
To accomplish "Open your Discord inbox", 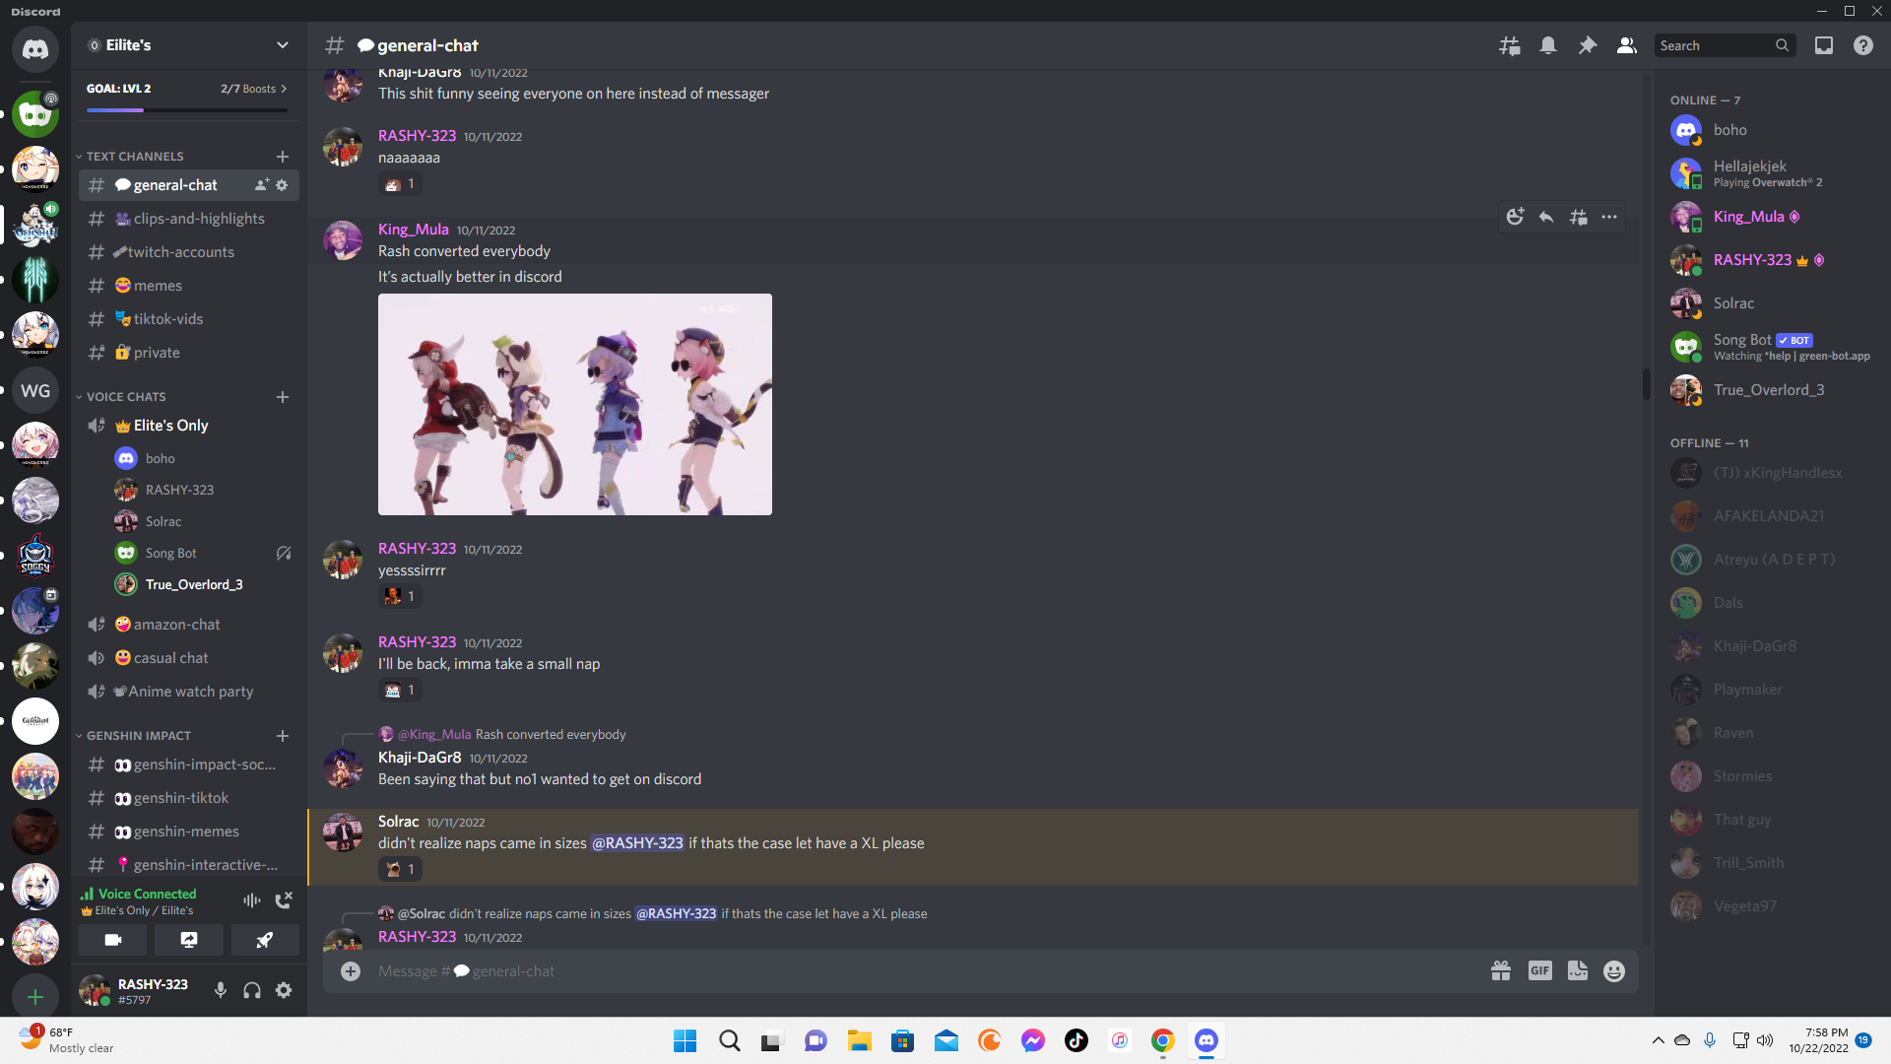I will [x=1823, y=45].
